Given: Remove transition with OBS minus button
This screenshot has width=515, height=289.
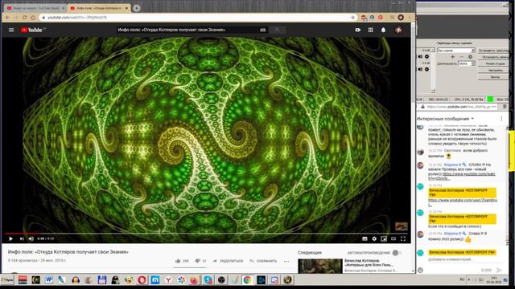Looking at the screenshot, I should 461,57.
